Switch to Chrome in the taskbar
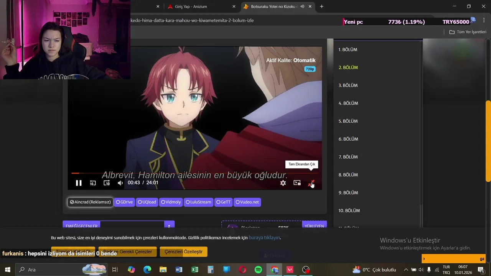491x276 pixels. 274,269
